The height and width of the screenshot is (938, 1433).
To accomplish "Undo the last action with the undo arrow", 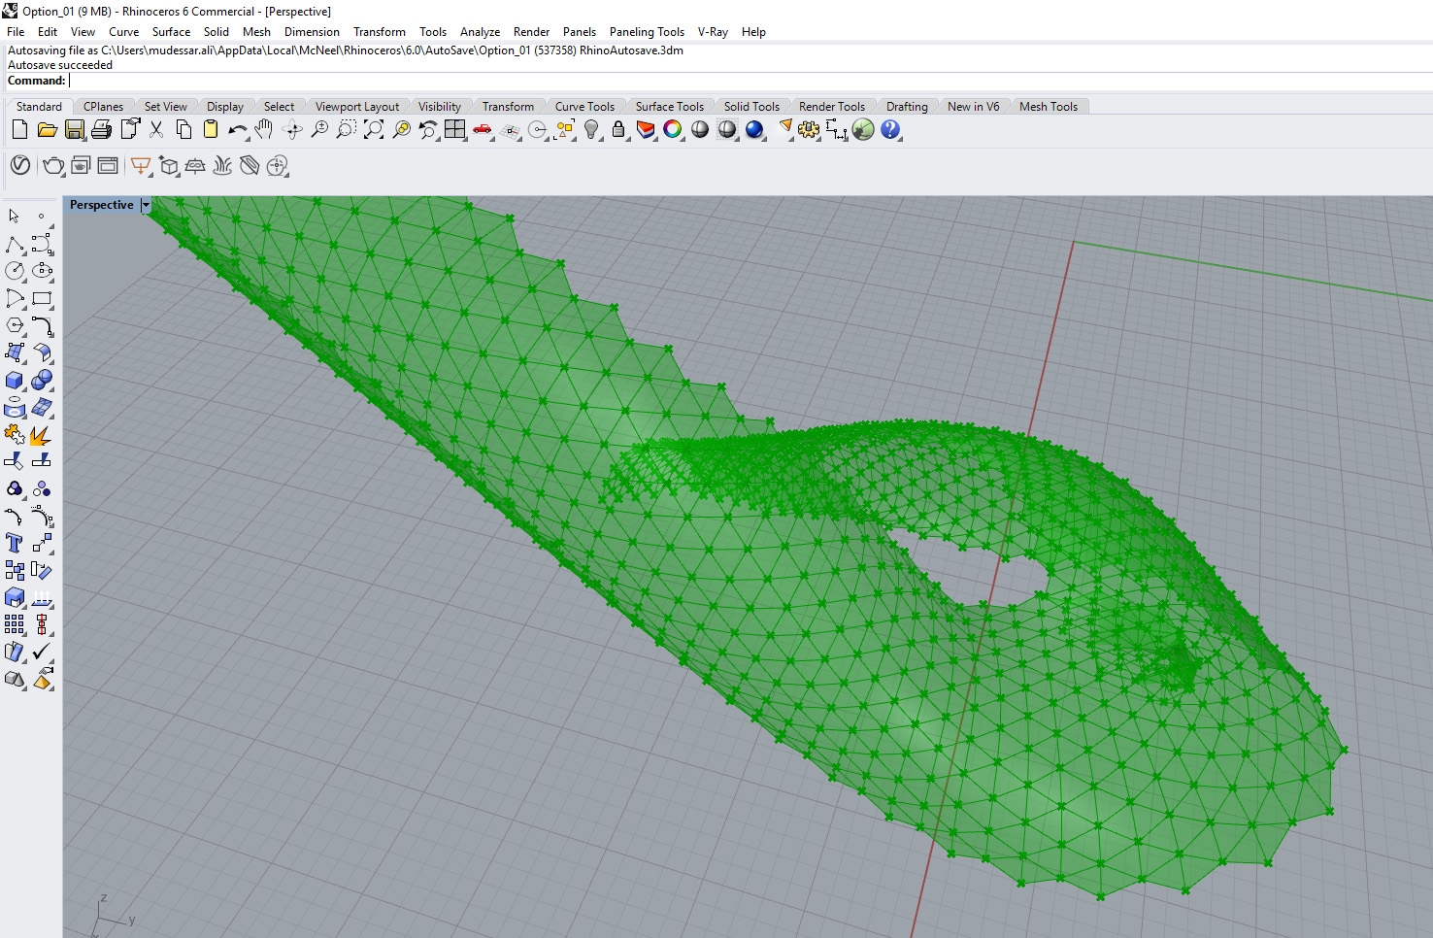I will pyautogui.click(x=237, y=129).
